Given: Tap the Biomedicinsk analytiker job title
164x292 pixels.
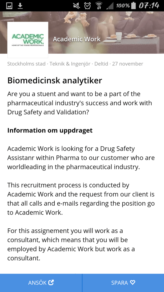Looking at the screenshot, I should pyautogui.click(x=55, y=80).
